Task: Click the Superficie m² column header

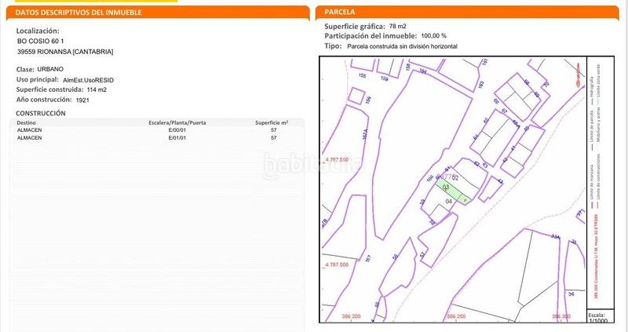Action: pos(272,123)
